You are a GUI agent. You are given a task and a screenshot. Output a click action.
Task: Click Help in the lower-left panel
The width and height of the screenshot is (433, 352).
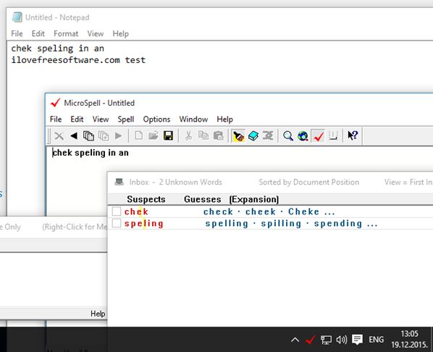pyautogui.click(x=98, y=314)
